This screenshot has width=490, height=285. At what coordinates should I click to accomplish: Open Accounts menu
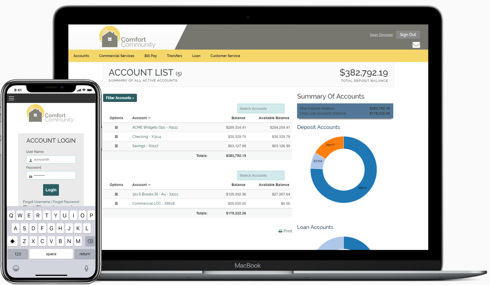(81, 56)
